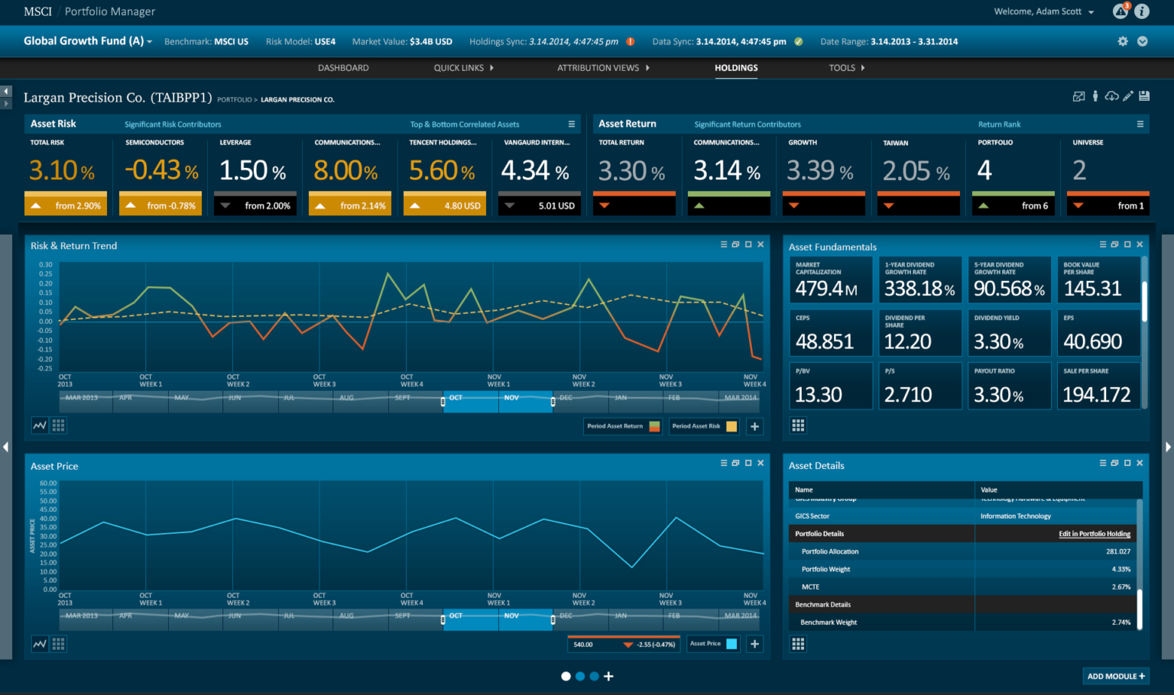This screenshot has height=695, width=1174.
Task: Add a series with plus in Risk & Return Trend
Action: click(754, 426)
